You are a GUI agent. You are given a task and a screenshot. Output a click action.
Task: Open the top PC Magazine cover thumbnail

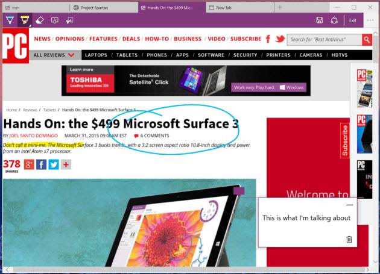point(365,89)
